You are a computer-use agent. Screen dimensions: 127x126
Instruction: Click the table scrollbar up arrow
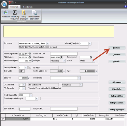126,115
